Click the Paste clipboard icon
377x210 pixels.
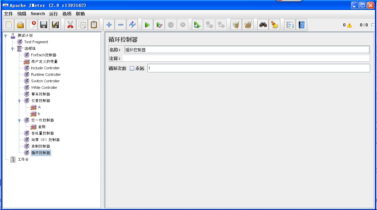[94, 25]
